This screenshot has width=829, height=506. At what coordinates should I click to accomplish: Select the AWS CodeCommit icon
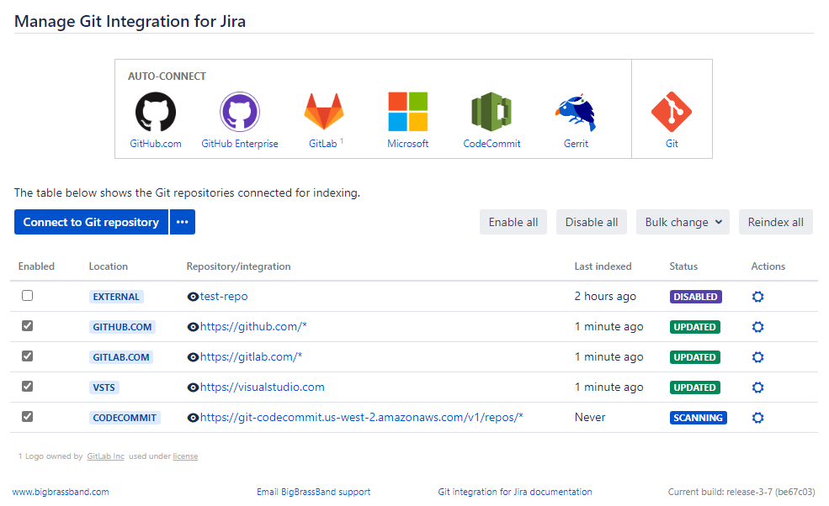(492, 112)
